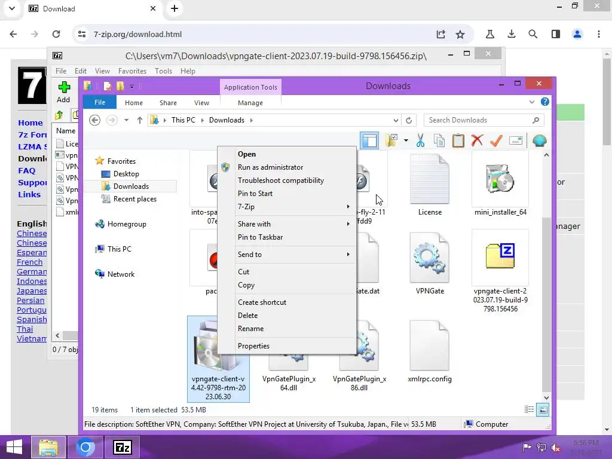Open the Manage ribbon tab

(x=250, y=103)
